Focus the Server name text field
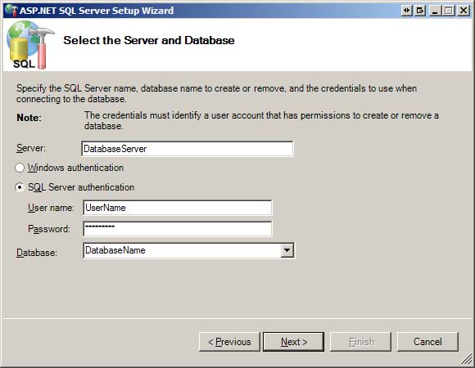The height and width of the screenshot is (368, 475). point(188,149)
